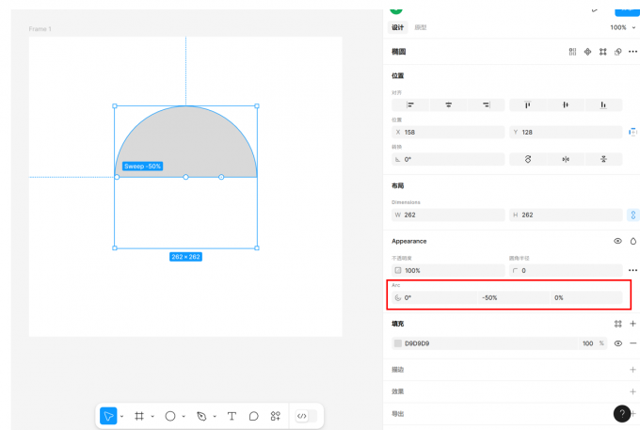The image size is (640, 430).
Task: Open the 100% zoom dropdown
Action: coord(623,27)
